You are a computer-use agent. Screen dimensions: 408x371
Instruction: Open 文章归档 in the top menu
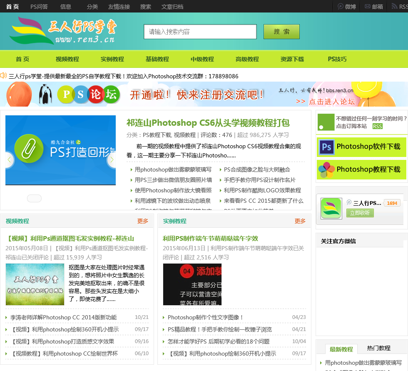coord(172,7)
